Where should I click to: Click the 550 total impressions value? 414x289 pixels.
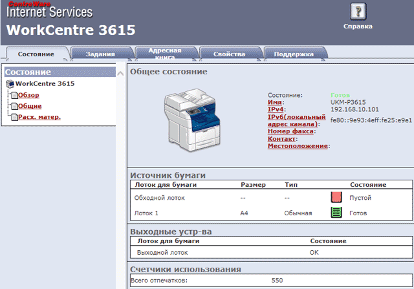(277, 281)
